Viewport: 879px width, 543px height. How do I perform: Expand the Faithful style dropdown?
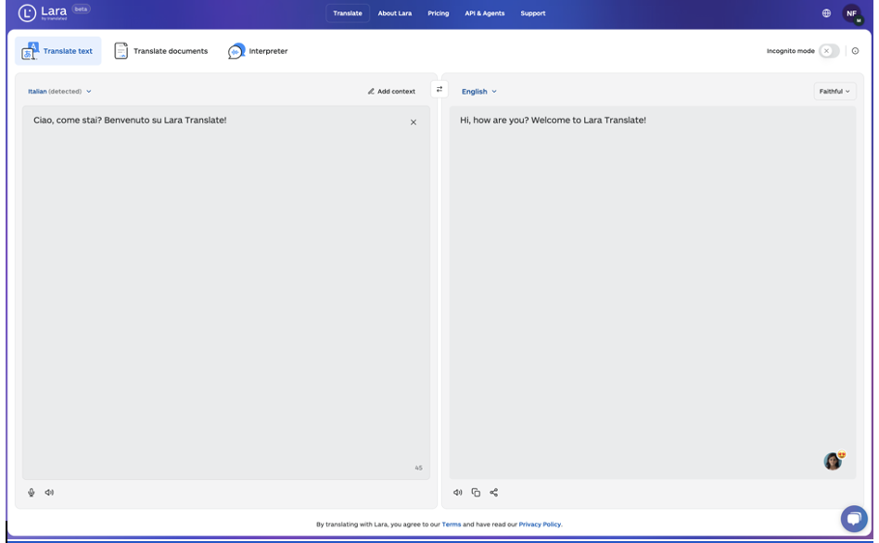pos(834,92)
